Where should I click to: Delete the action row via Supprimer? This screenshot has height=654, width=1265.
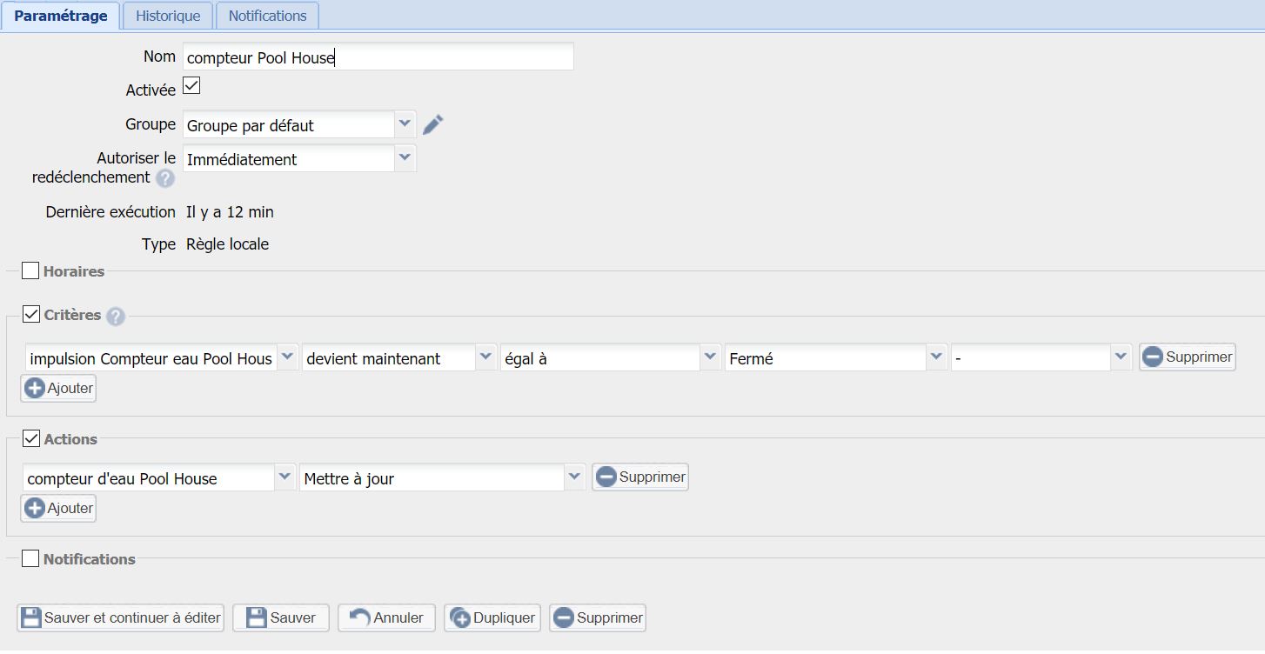[640, 477]
